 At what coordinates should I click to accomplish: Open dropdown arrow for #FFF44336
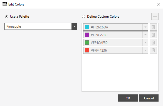click(145, 50)
